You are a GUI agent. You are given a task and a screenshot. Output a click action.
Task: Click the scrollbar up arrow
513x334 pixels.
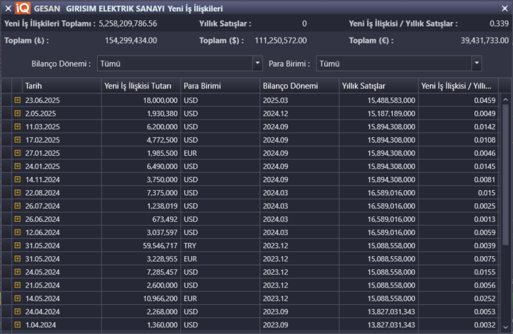(506, 100)
